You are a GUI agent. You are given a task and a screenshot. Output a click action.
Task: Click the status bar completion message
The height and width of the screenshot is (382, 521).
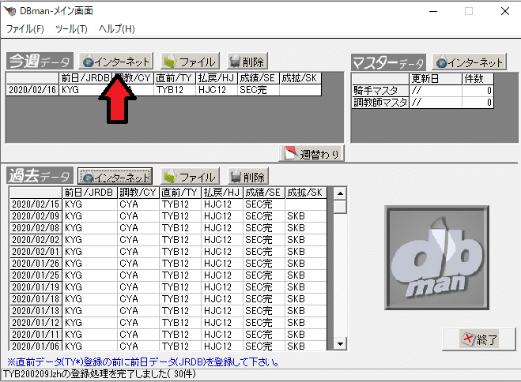click(x=99, y=374)
